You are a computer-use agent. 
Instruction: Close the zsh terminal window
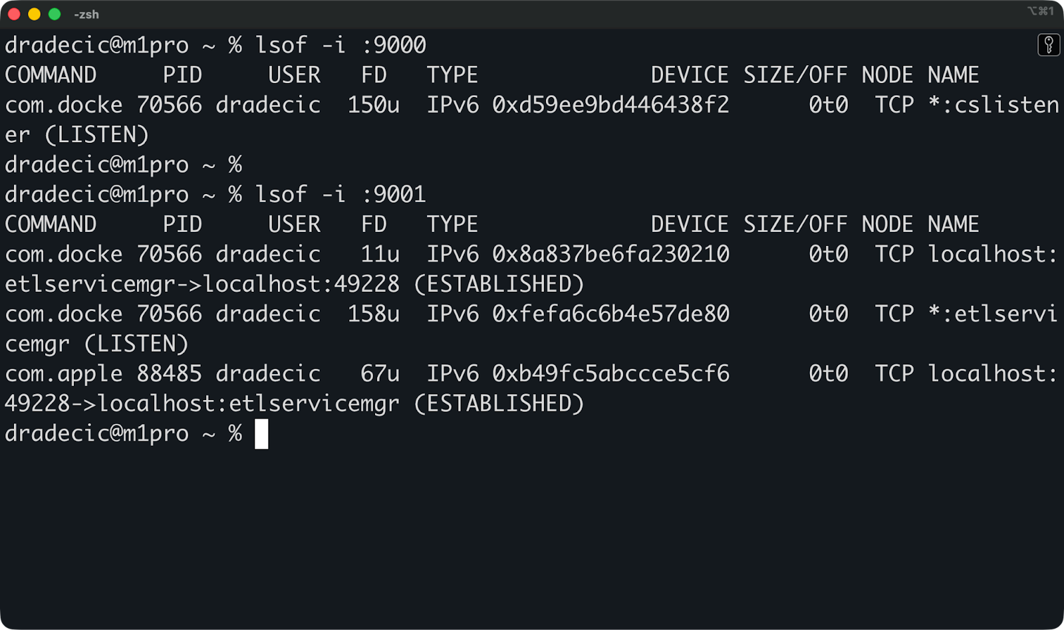[14, 14]
